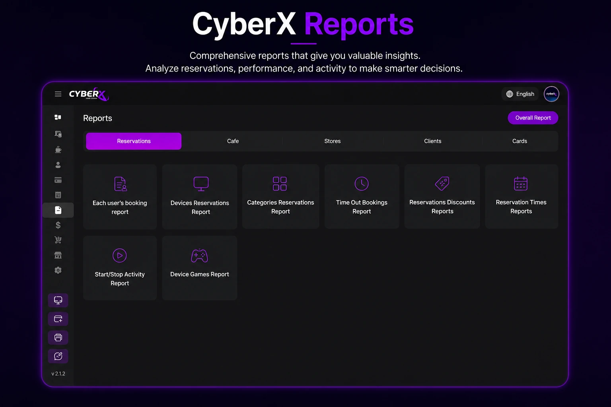Select the Reservations tab
The height and width of the screenshot is (407, 611).
tap(134, 141)
